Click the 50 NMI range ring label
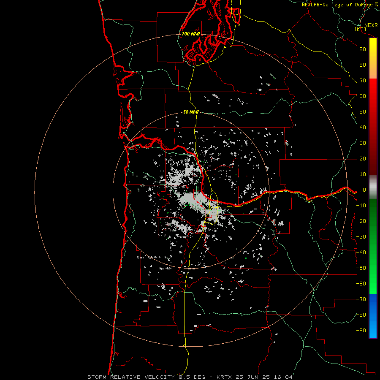 191,112
